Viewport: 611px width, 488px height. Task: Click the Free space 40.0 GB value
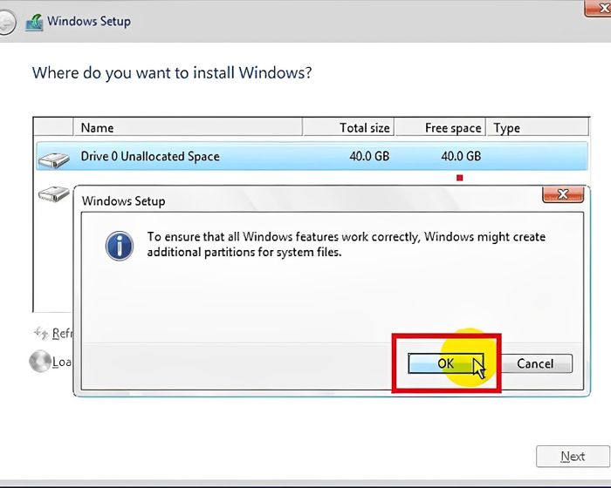click(461, 157)
